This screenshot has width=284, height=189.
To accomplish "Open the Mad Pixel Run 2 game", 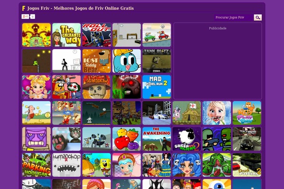I will pyautogui.click(x=157, y=87).
